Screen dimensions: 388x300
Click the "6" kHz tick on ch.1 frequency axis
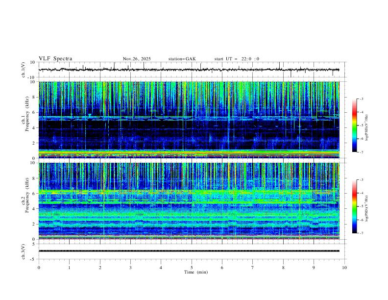[x=34, y=112]
